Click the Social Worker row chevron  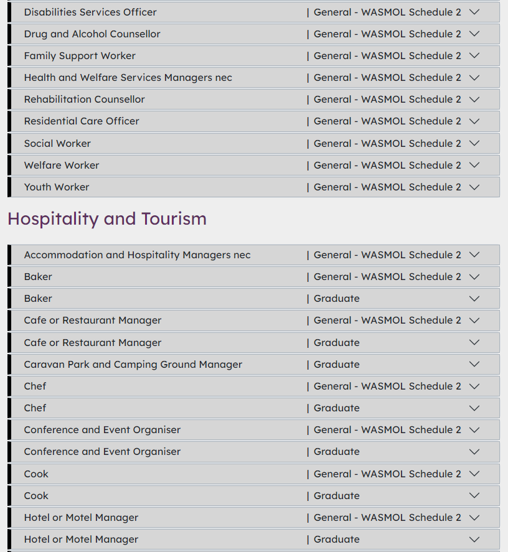474,143
